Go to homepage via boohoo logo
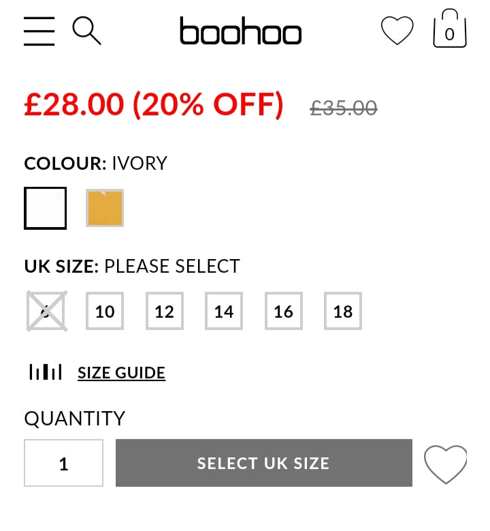This screenshot has height=531, width=490. click(240, 31)
